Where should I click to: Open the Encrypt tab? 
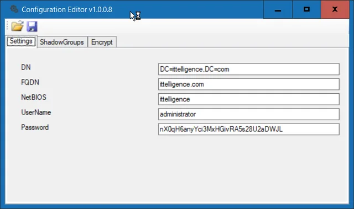(x=102, y=42)
